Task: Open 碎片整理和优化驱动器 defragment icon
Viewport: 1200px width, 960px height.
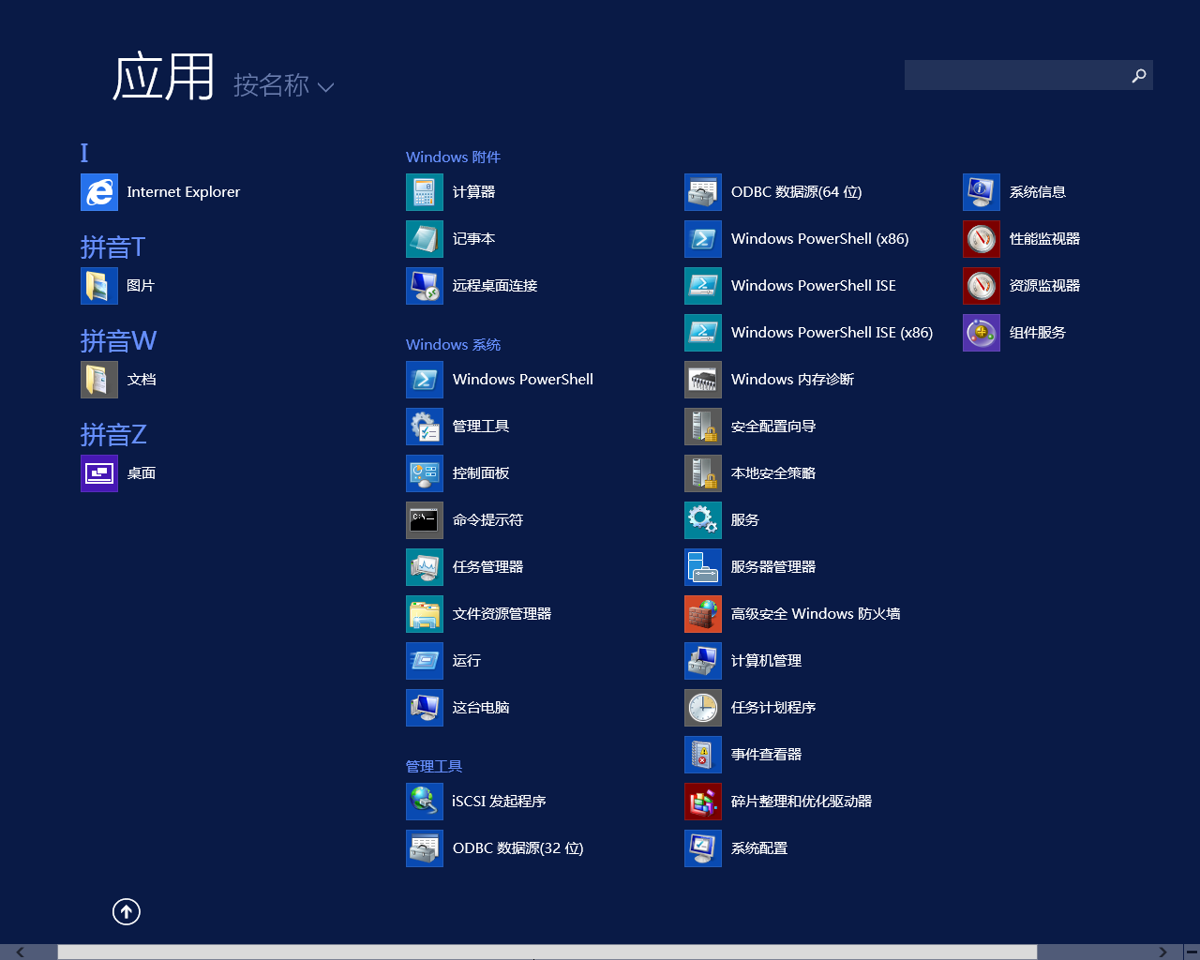Action: [x=703, y=802]
